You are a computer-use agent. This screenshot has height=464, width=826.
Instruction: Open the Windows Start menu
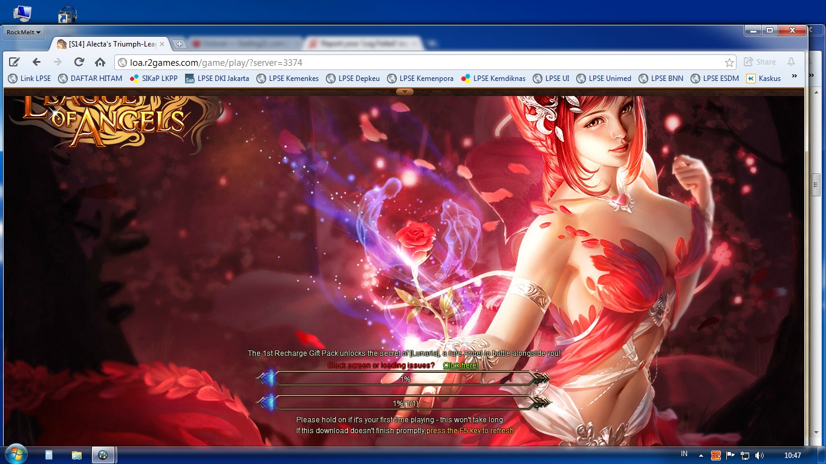[x=16, y=454]
